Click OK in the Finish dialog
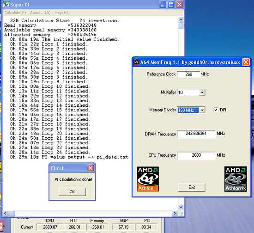Viewport: 254px width, 233px height. 72,192
